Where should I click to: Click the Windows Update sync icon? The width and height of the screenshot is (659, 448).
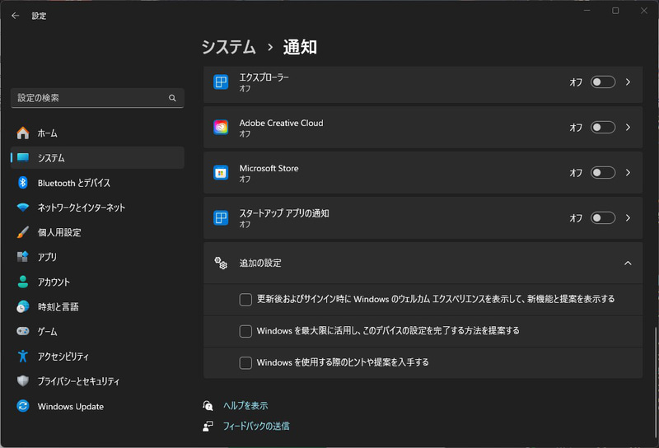pyautogui.click(x=23, y=406)
